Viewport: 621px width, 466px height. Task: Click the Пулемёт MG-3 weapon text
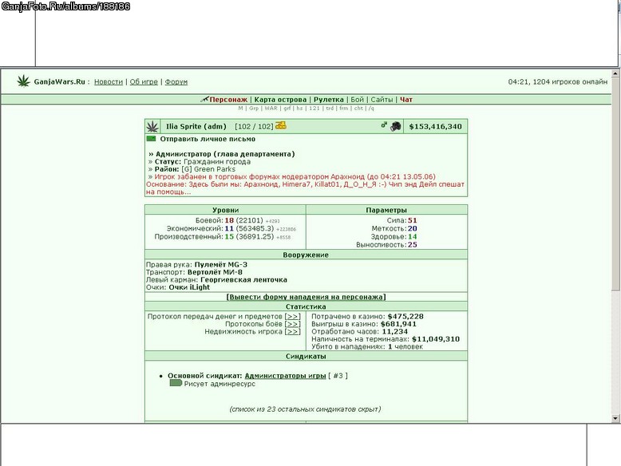pyautogui.click(x=220, y=264)
